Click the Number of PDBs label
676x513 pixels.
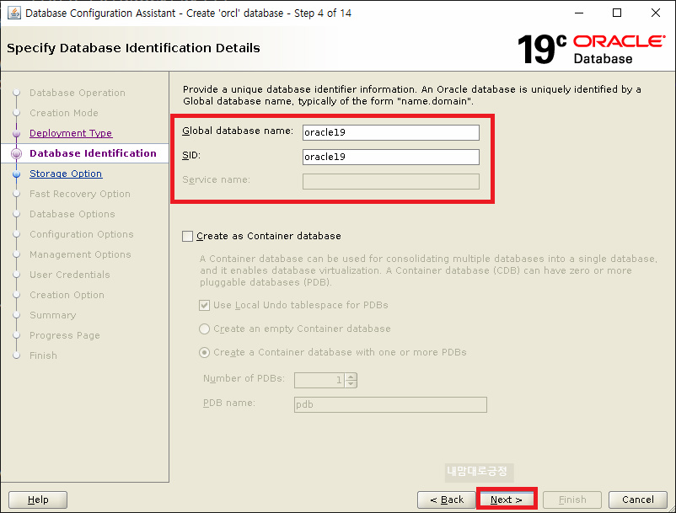point(244,378)
